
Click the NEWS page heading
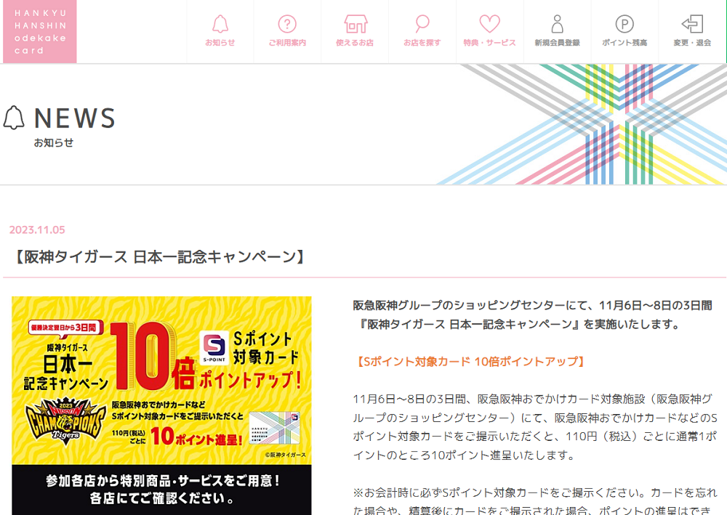pyautogui.click(x=75, y=118)
